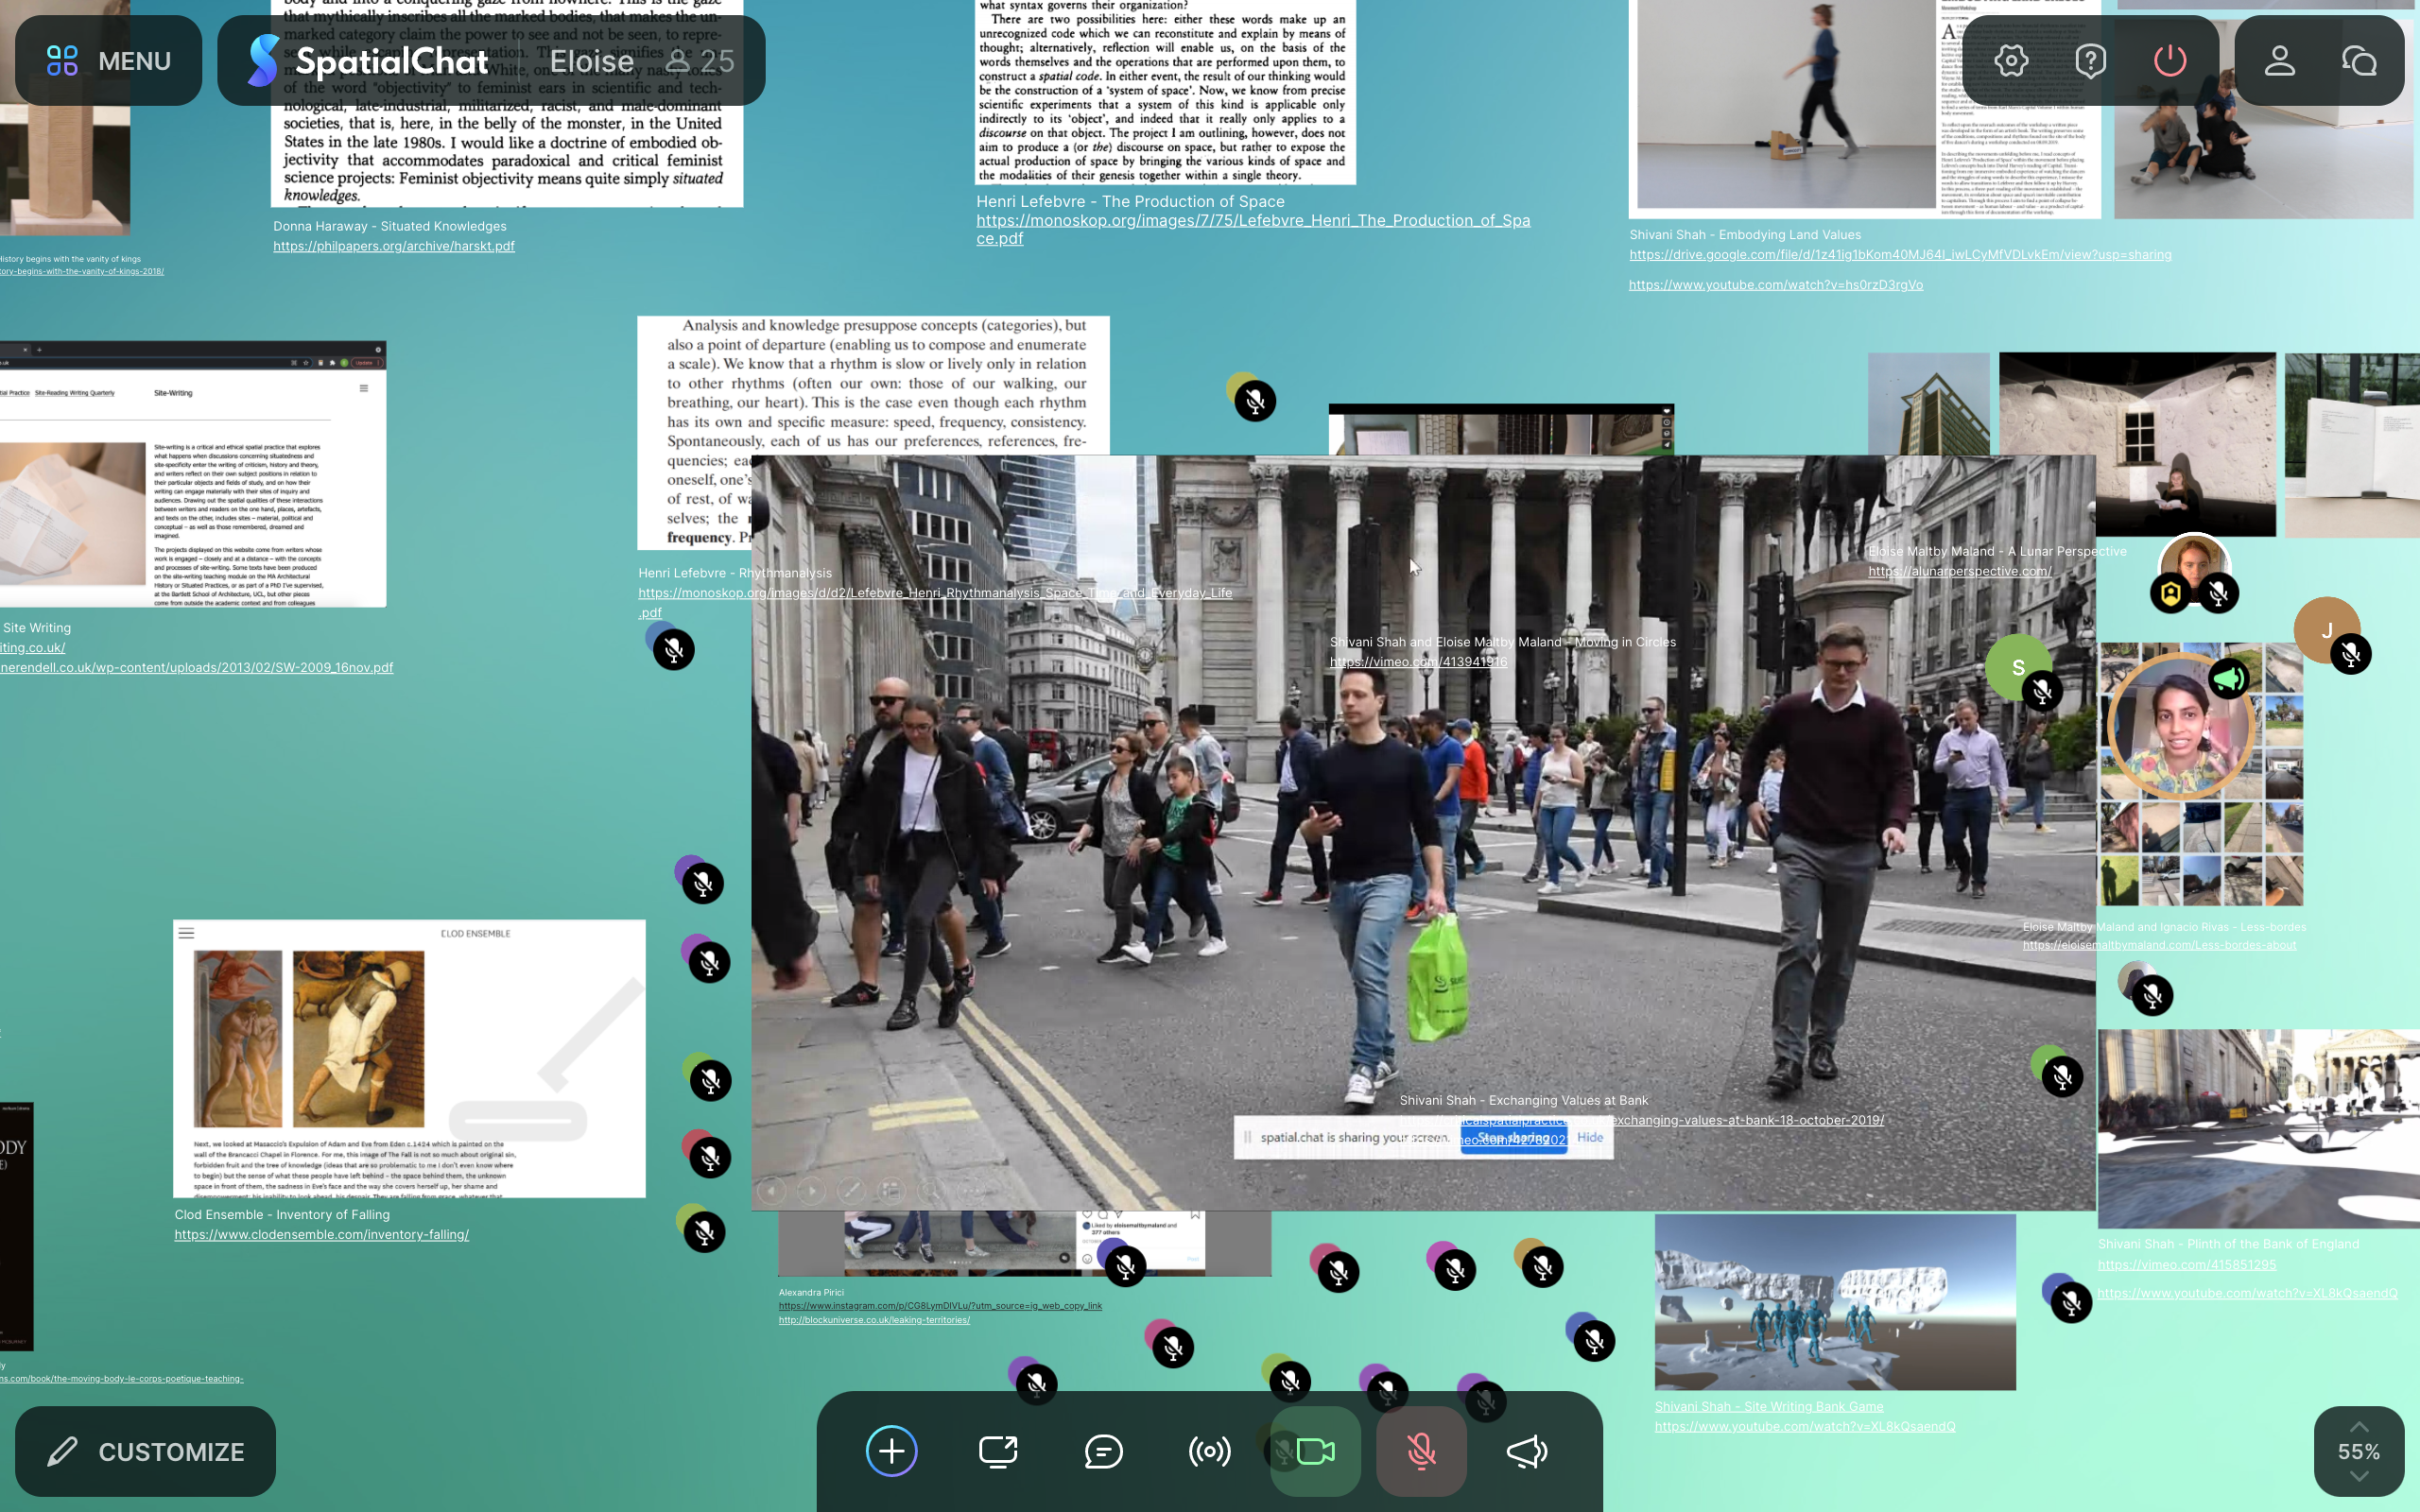Image resolution: width=2420 pixels, height=1512 pixels.
Task: Open the Alexandra Pirici instagram link
Action: (940, 1306)
